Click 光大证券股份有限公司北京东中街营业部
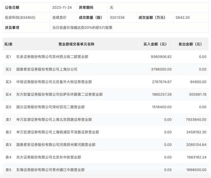211x178 pixels. tap(49, 157)
